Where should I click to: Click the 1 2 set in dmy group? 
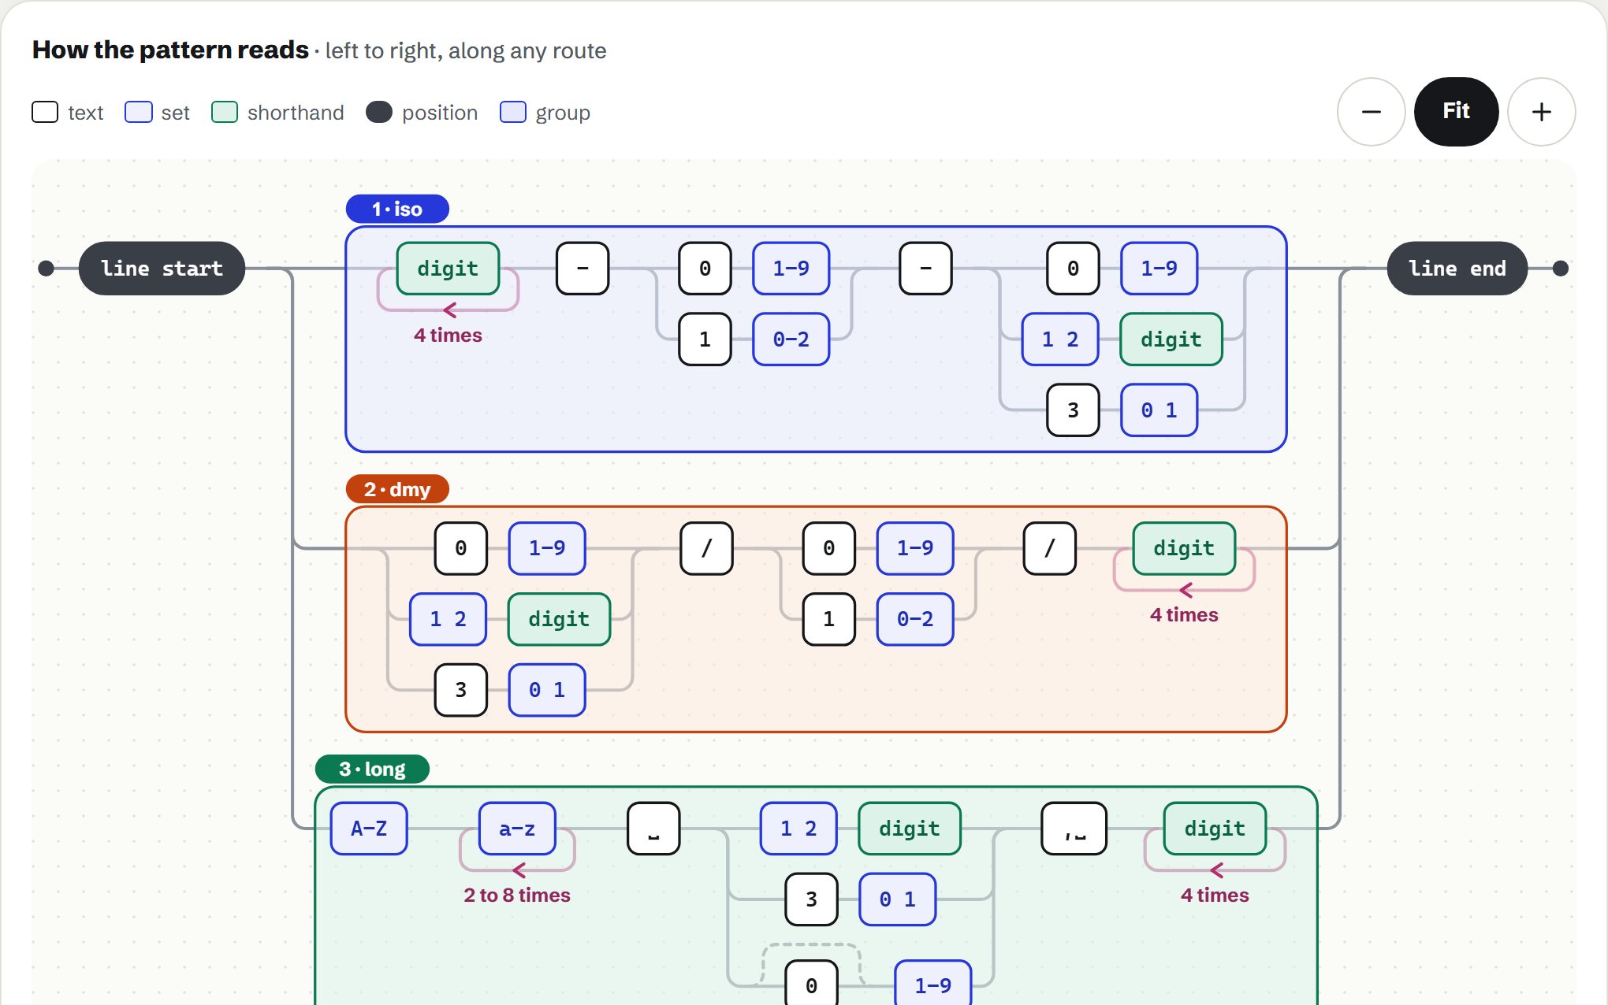(x=448, y=619)
